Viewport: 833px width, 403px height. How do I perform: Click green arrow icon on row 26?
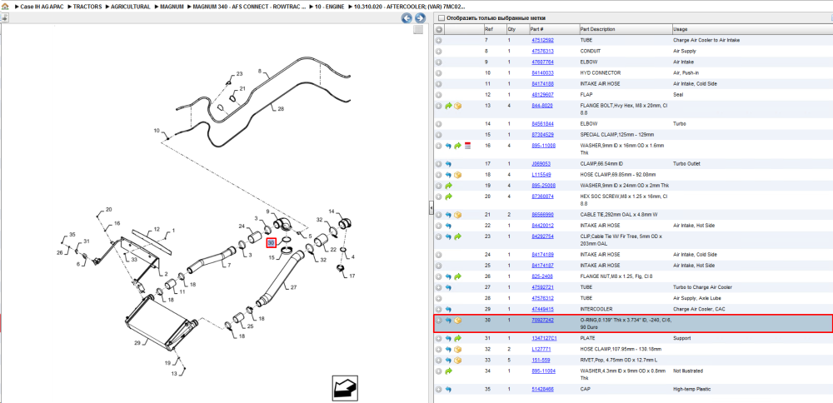click(457, 276)
